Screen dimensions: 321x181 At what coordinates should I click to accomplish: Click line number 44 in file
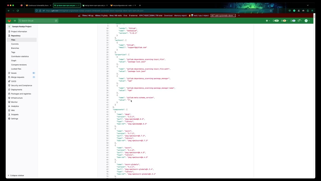click(x=107, y=110)
